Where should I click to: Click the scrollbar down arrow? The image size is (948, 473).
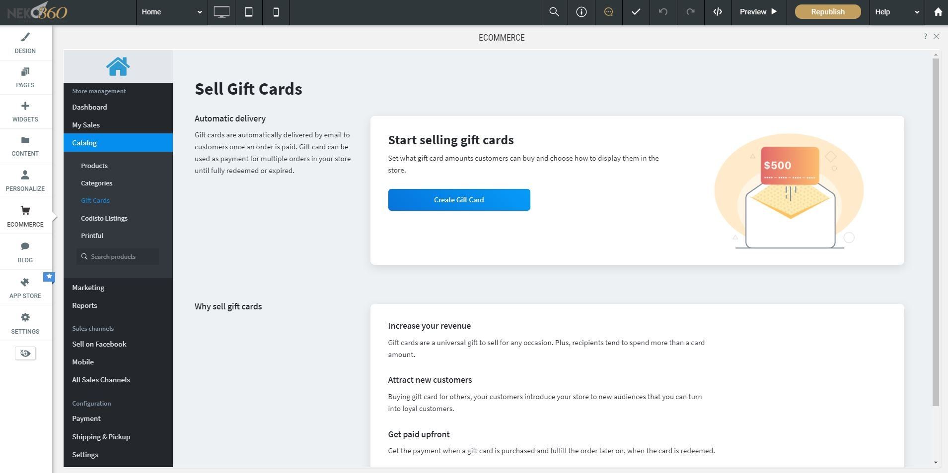pos(936,463)
